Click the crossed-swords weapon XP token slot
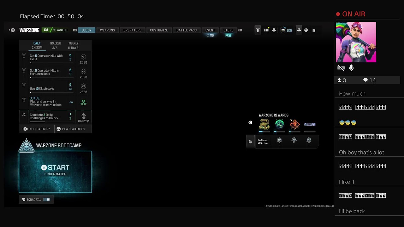404x227 pixels. point(294,140)
